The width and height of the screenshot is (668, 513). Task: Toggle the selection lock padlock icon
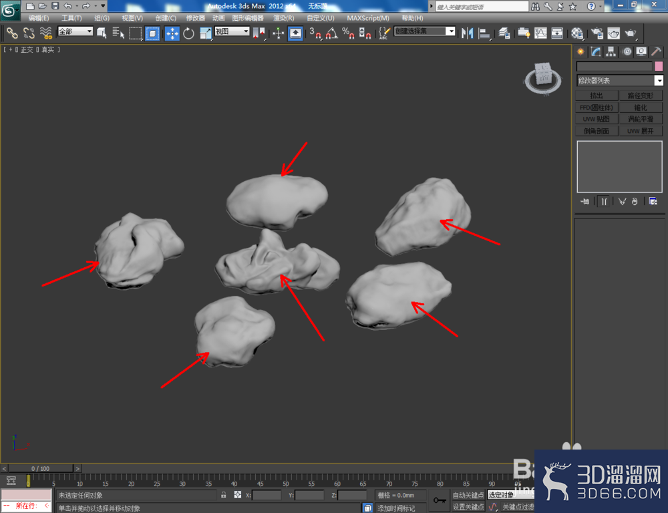point(223,495)
